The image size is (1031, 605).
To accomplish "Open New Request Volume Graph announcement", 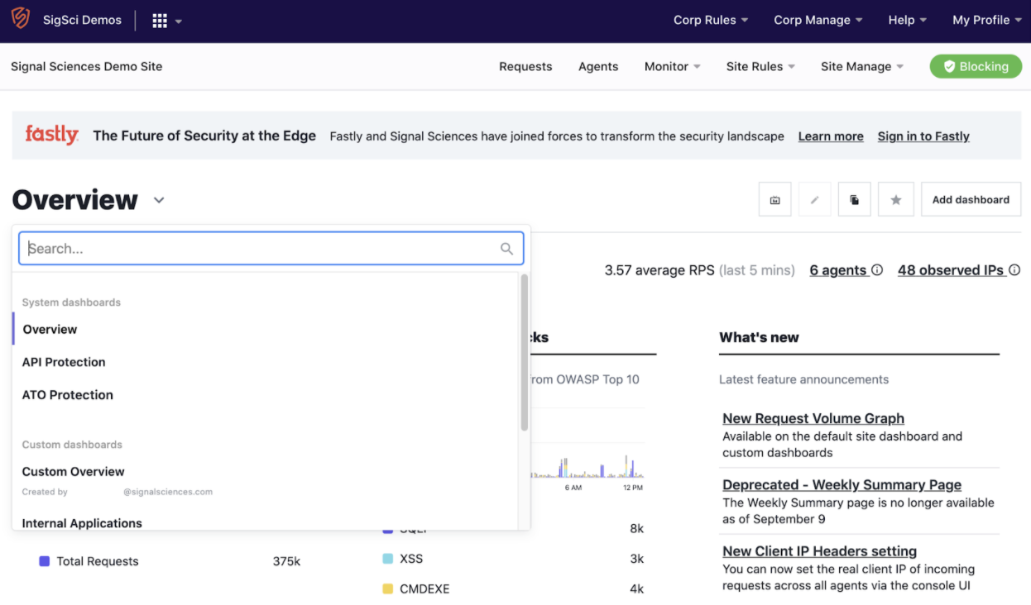I will (813, 418).
